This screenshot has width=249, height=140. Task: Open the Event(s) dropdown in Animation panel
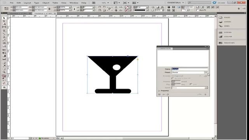[200, 76]
